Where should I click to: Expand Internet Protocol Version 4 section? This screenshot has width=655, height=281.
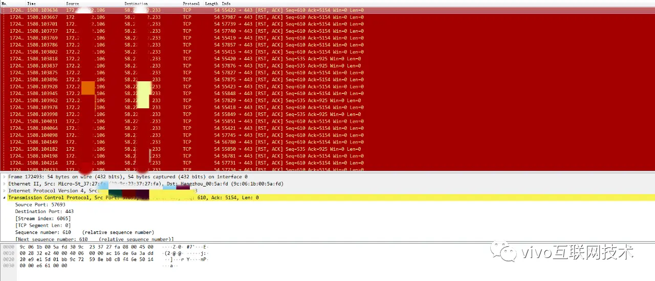[x=5, y=191]
